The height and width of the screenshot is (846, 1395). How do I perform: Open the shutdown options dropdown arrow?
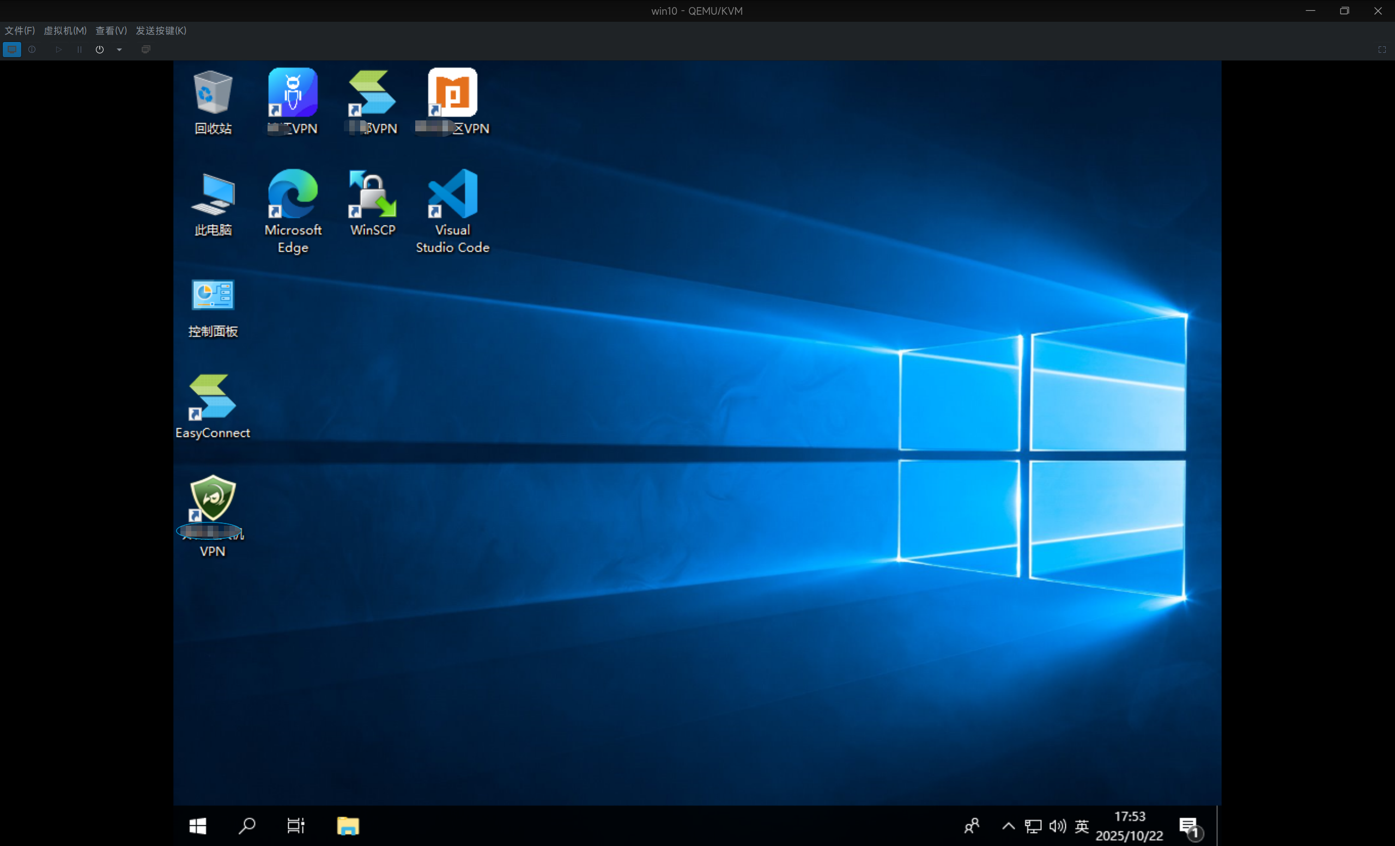click(119, 49)
